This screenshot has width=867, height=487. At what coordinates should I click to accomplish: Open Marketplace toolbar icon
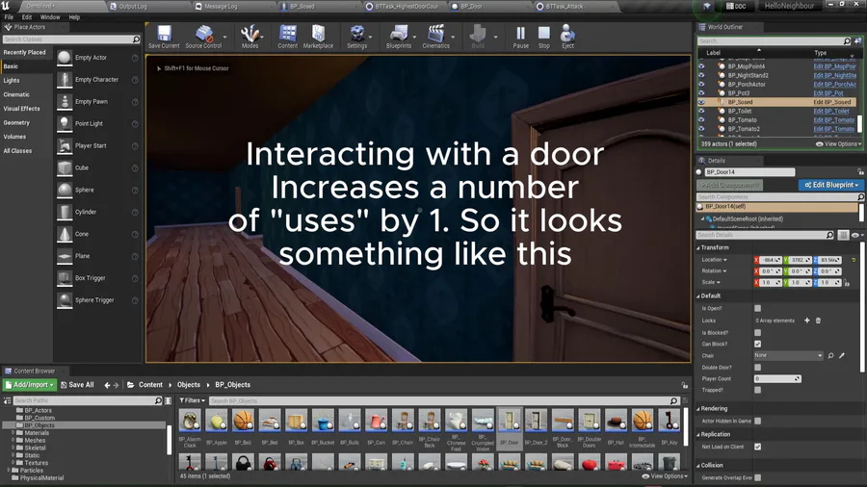click(x=318, y=37)
